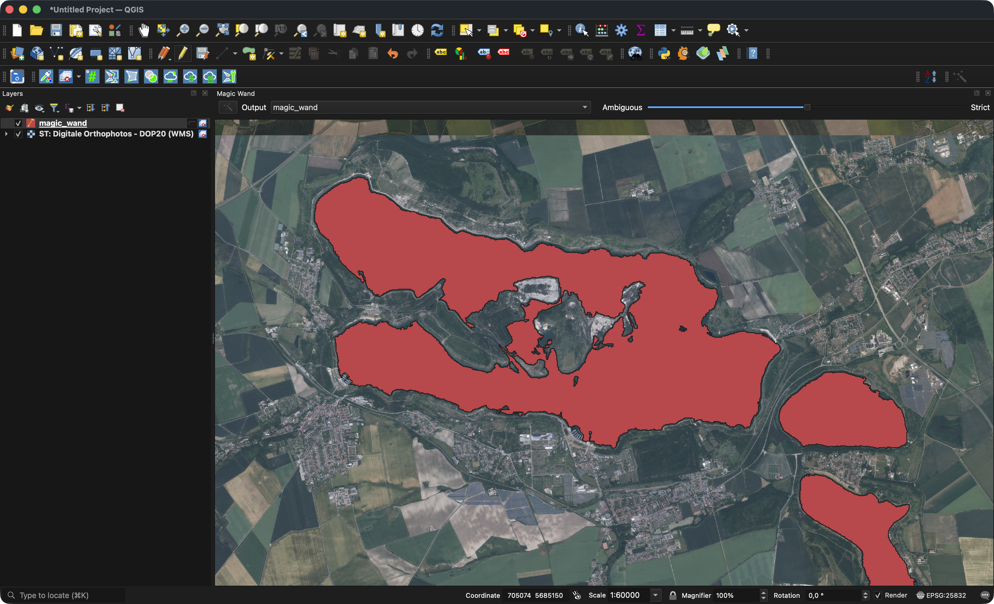The height and width of the screenshot is (604, 994).
Task: Open the Scale dropdown arrow
Action: [655, 595]
